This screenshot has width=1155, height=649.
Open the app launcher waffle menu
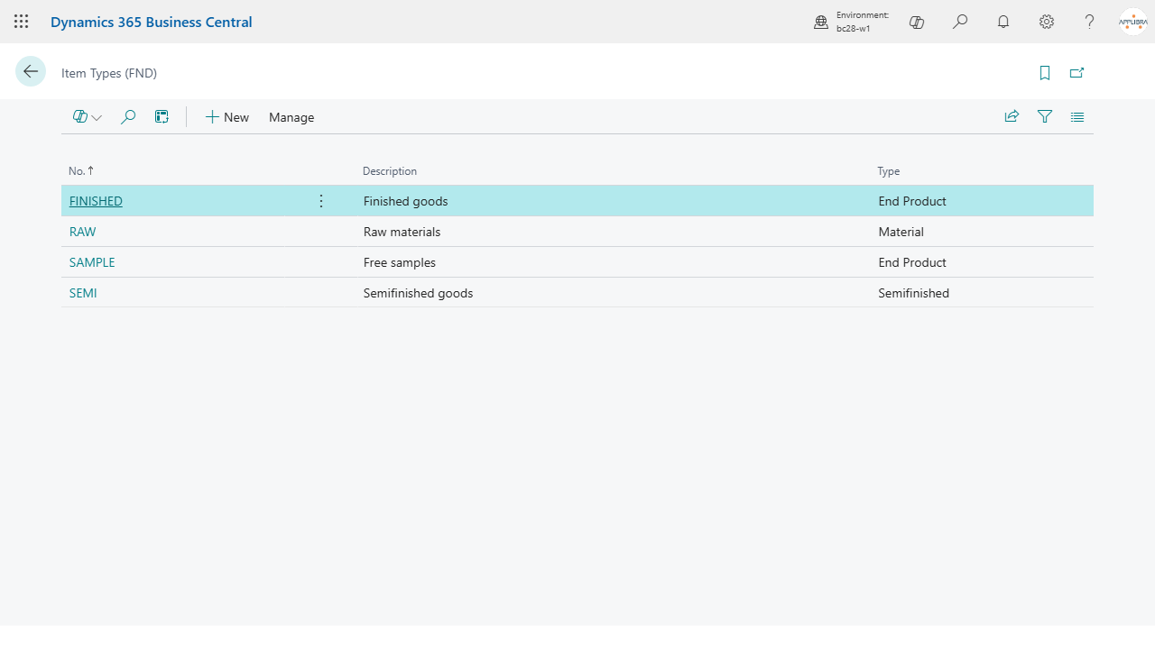22,22
